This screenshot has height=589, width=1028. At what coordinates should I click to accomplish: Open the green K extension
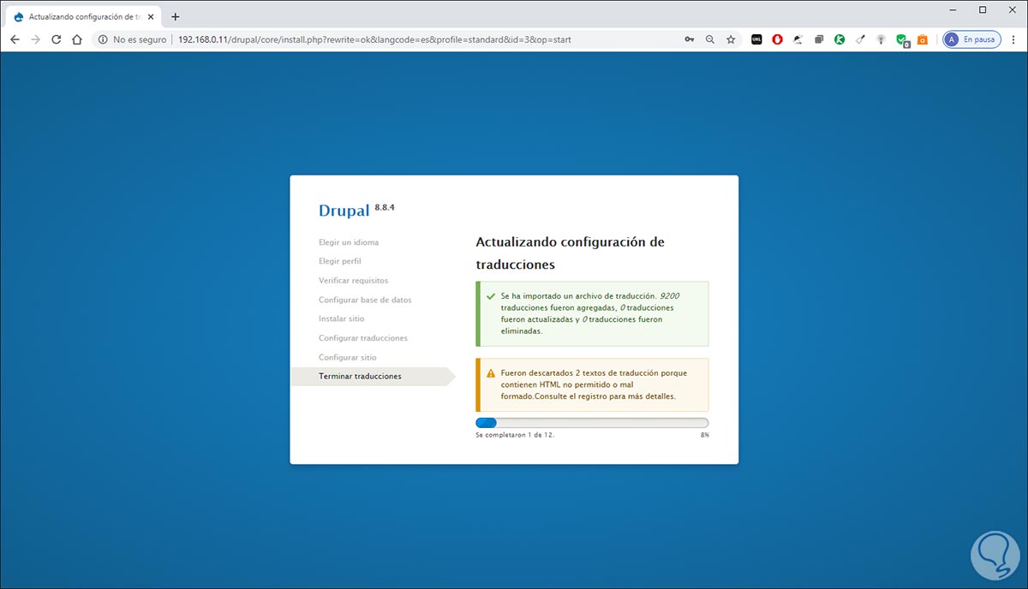tap(840, 39)
